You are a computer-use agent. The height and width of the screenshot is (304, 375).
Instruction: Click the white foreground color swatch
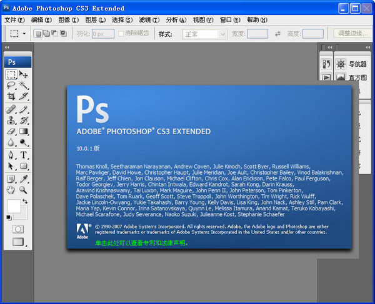(13, 207)
